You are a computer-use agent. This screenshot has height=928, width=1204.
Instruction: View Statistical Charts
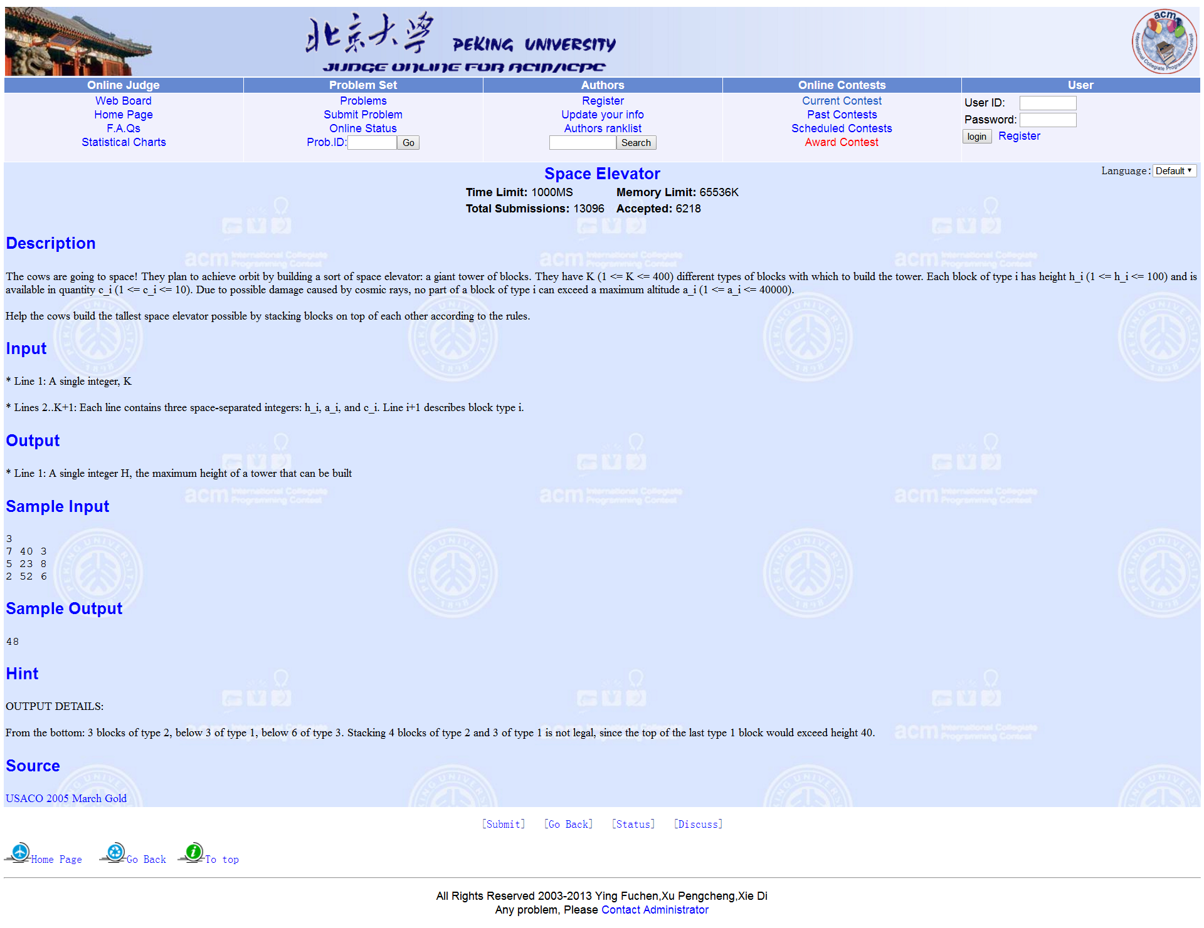tap(124, 142)
